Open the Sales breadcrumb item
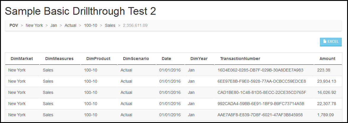The image size is (348, 123). coord(110,25)
